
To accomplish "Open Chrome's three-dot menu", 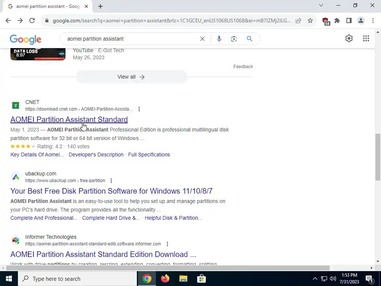I will coord(373,21).
